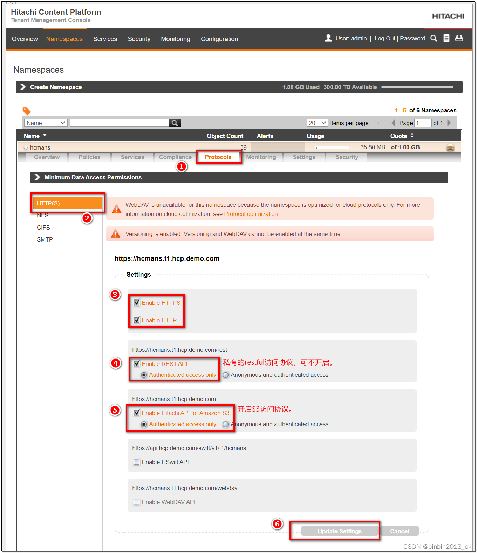Screen dimensions: 477x553
Task: Collapse the hcmans namespace row
Action: [x=26, y=148]
